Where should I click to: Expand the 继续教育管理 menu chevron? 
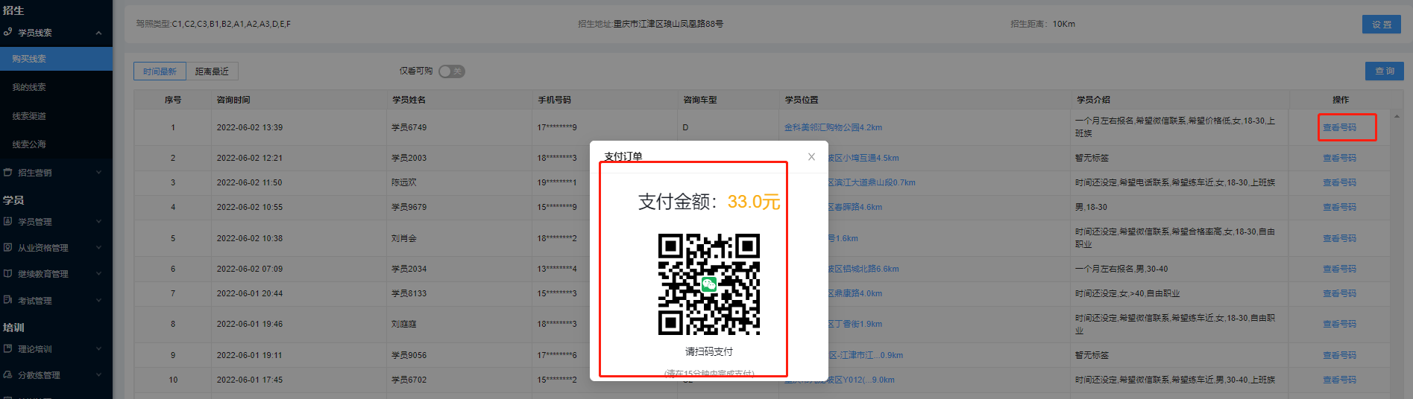98,274
